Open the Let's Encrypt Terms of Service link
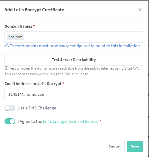Viewport: 149px width, 157px height. [x=71, y=121]
